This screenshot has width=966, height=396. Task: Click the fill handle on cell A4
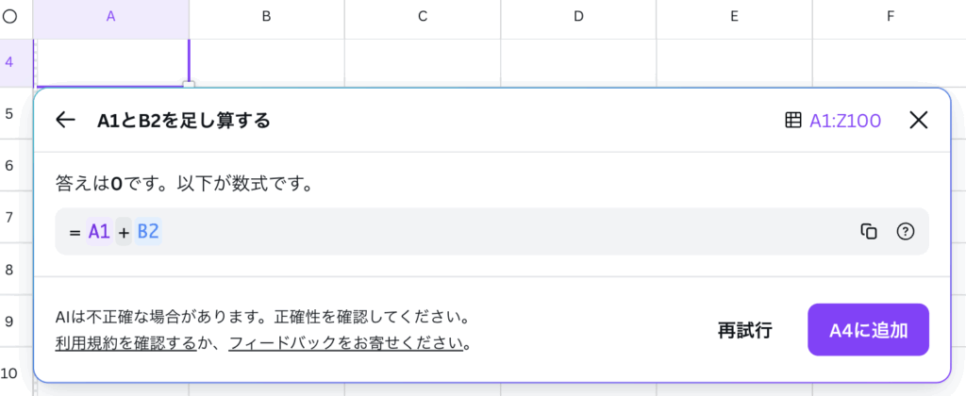tap(189, 86)
